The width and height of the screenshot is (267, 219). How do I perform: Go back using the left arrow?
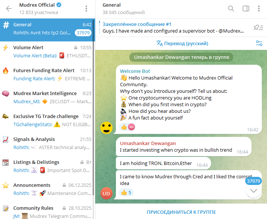pyautogui.click(x=9, y=9)
